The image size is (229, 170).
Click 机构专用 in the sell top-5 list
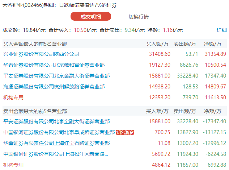[x=13, y=165]
